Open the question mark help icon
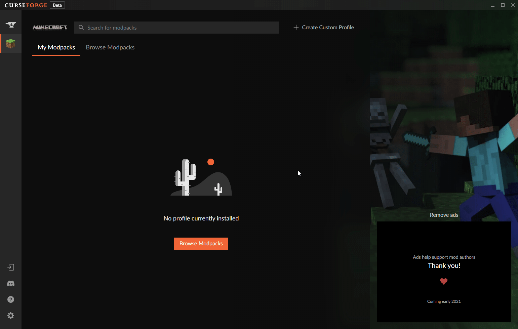Image resolution: width=518 pixels, height=329 pixels. 11,299
